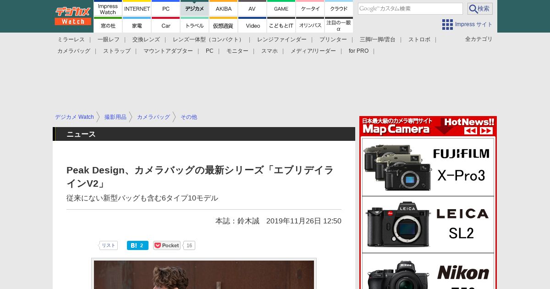This screenshot has width=550, height=289.
Task: Open the 家電 tab
Action: pos(137,25)
